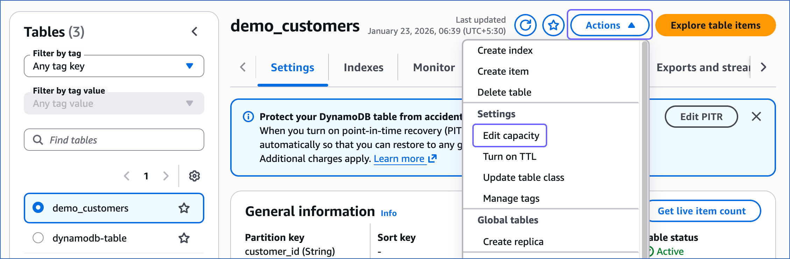Switch to the Monitor tab
Image resolution: width=790 pixels, height=259 pixels.
tap(434, 67)
